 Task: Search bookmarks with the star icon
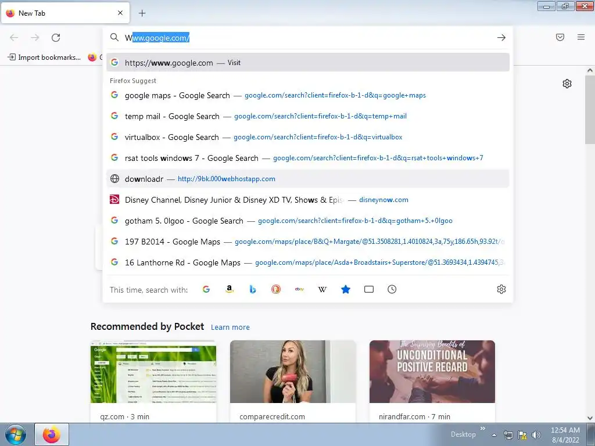pos(346,289)
